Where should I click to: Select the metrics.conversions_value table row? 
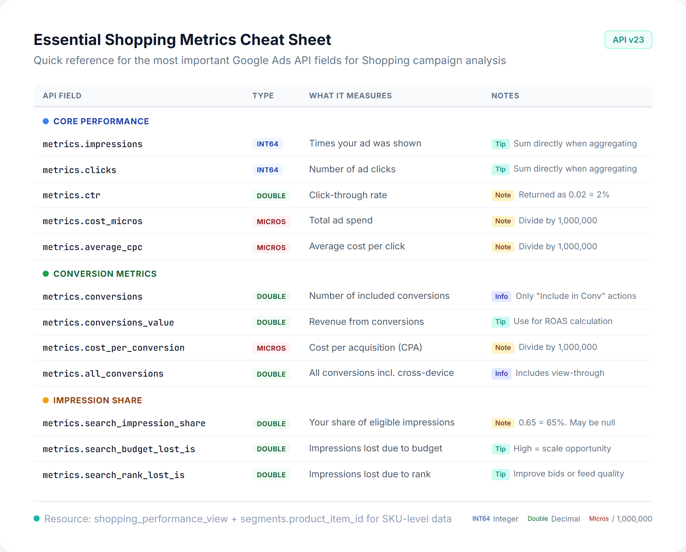(343, 322)
